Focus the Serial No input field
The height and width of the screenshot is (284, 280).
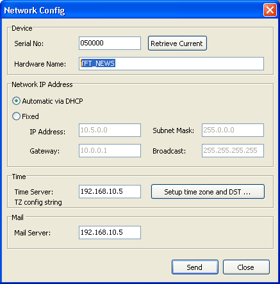pyautogui.click(x=110, y=43)
